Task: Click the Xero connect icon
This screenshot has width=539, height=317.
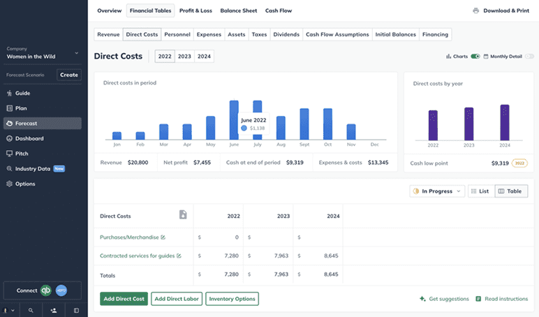Action: 61,290
